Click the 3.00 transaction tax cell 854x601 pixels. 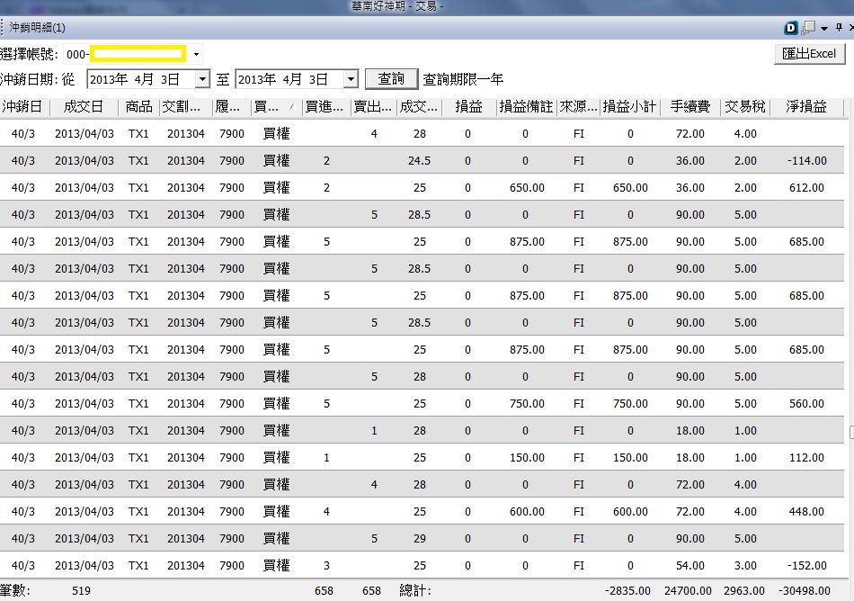pos(745,566)
